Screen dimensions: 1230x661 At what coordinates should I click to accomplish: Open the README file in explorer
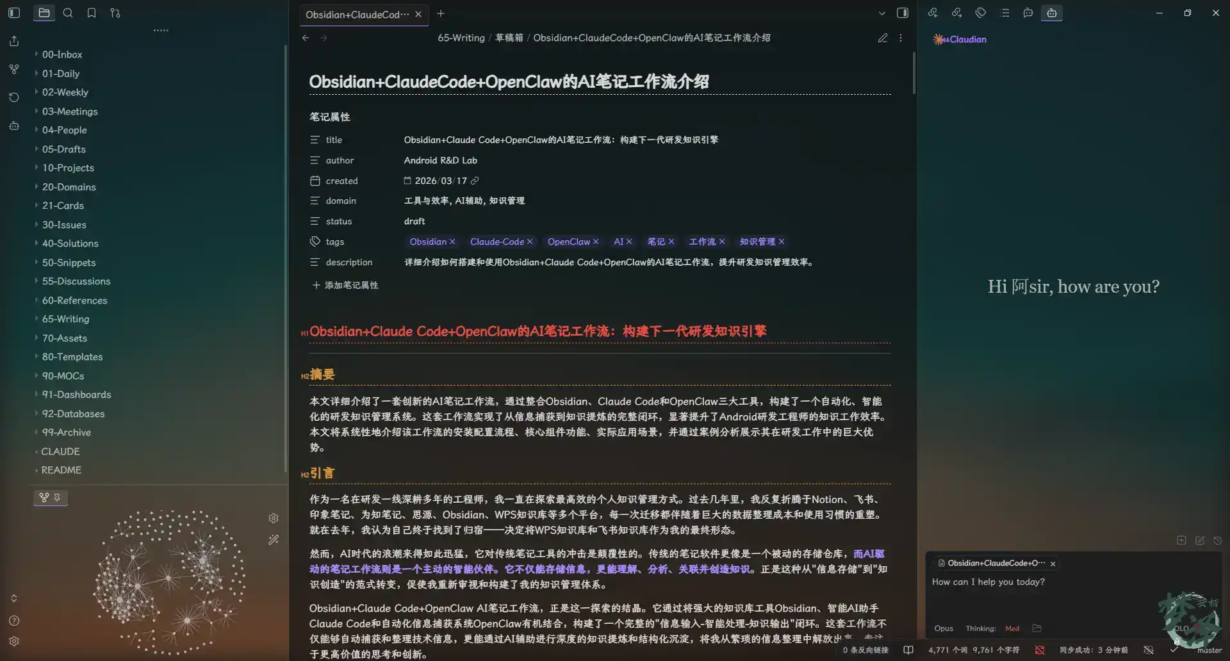tap(61, 470)
